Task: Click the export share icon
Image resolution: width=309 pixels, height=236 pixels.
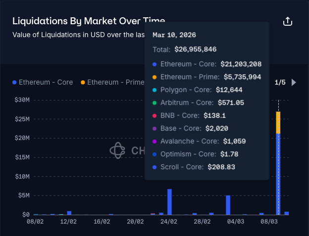Action: tap(287, 22)
